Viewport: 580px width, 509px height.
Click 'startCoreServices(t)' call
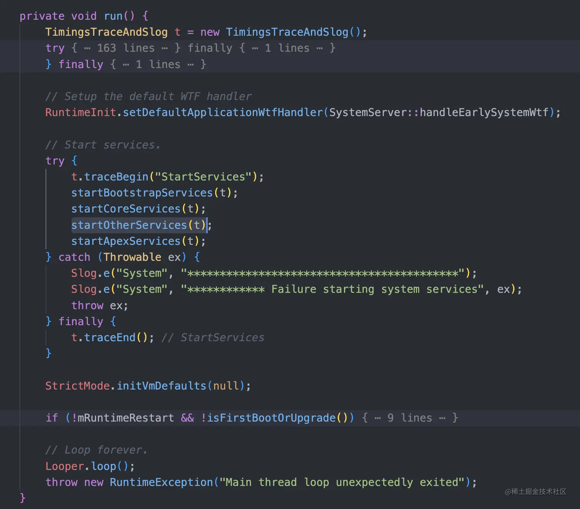click(x=135, y=209)
